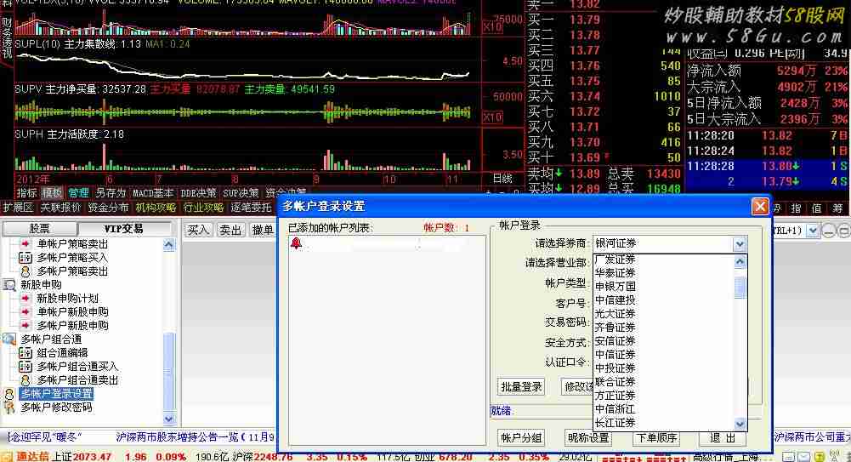
Task: Click the person icon beside 多帐户组合通卖出
Action: pos(25,380)
